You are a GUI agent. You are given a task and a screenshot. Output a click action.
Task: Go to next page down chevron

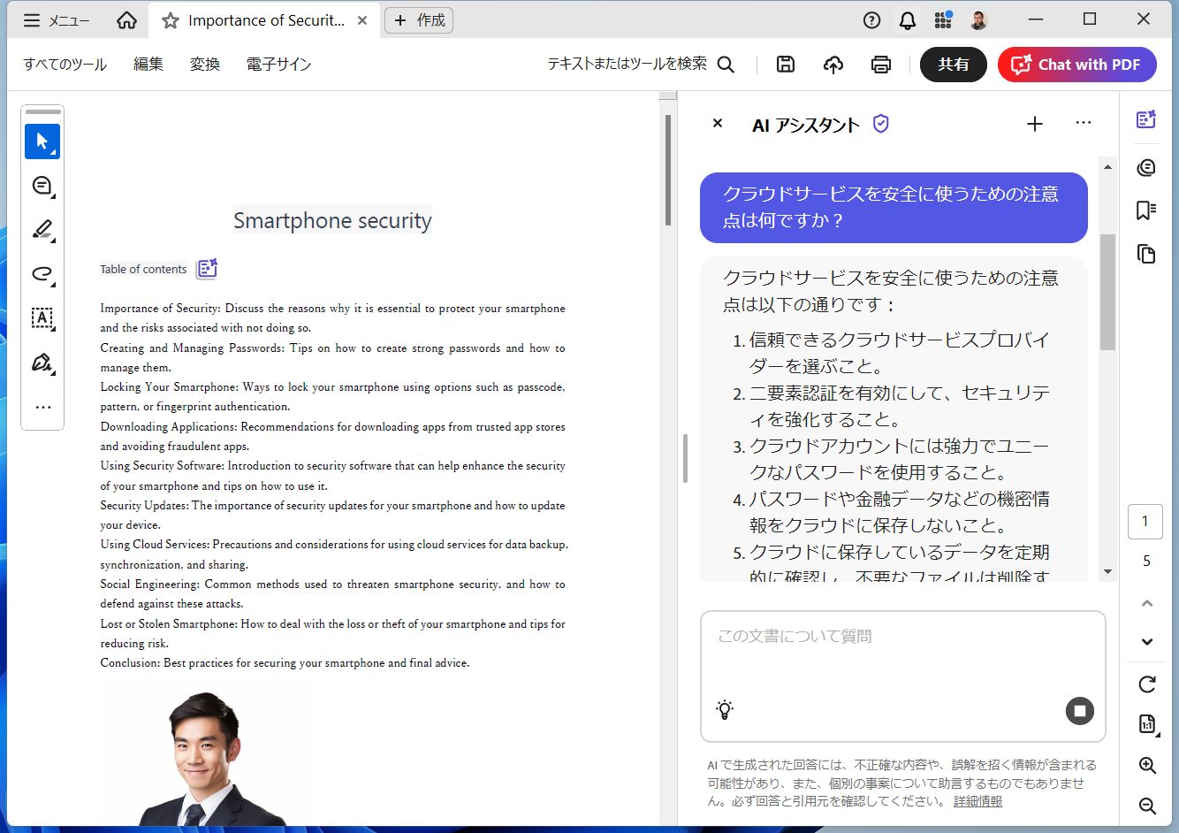pos(1146,642)
